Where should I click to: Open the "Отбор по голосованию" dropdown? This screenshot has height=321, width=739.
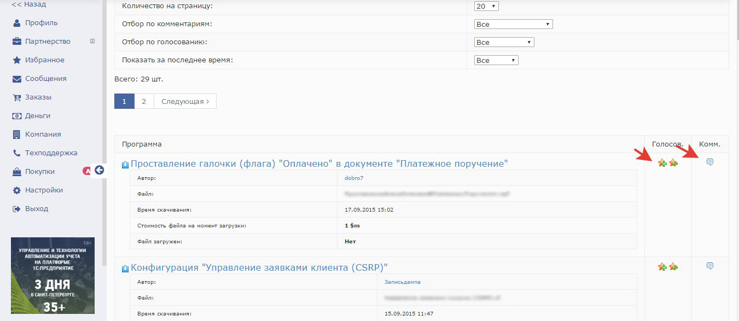pos(504,42)
